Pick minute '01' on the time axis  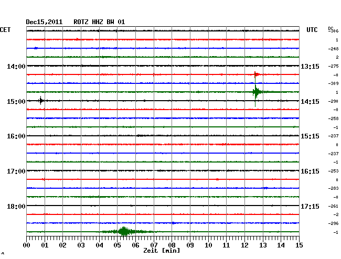point(45,245)
